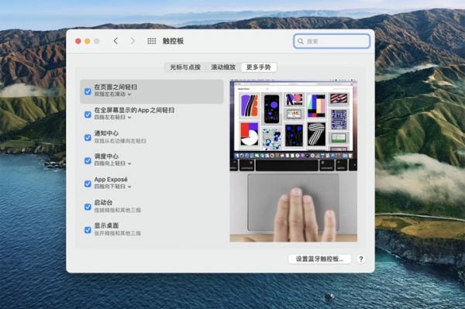
Task: Switch to the 光标与点按 tab
Action: [x=185, y=67]
